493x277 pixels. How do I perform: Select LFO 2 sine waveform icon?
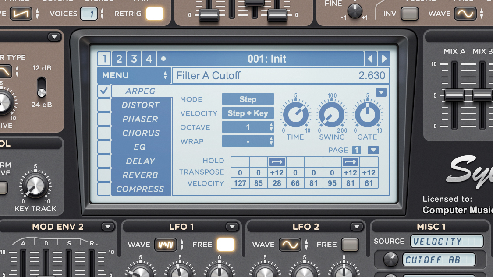point(290,245)
